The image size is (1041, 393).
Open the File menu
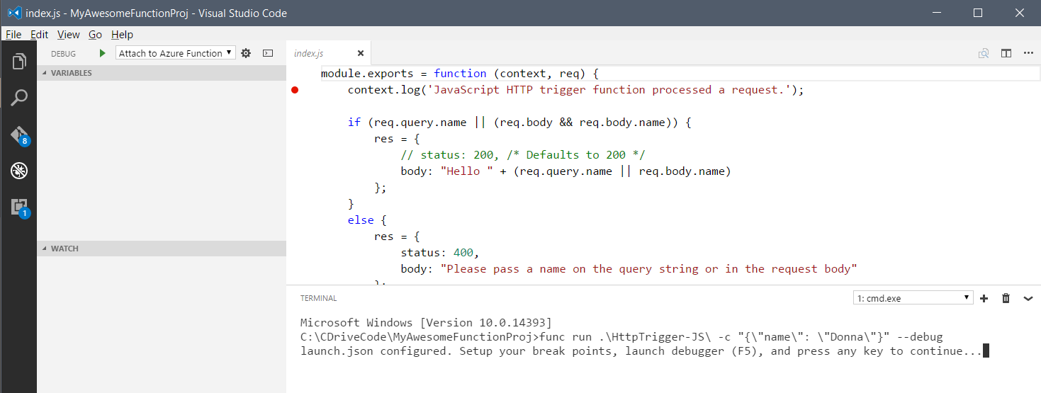[x=13, y=34]
